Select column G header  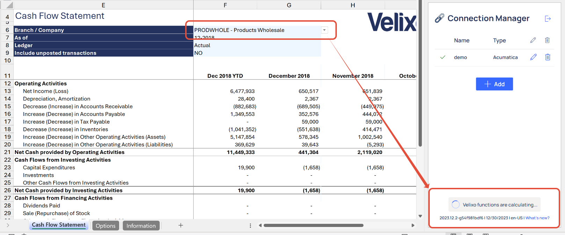(x=289, y=5)
